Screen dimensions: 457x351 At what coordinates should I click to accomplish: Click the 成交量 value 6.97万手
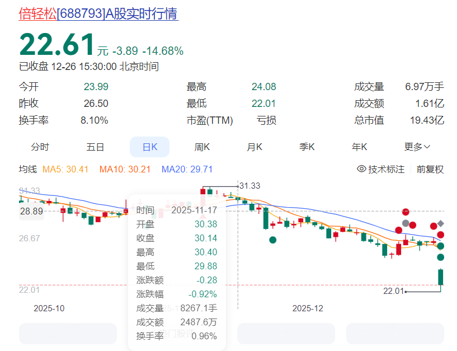pos(425,87)
